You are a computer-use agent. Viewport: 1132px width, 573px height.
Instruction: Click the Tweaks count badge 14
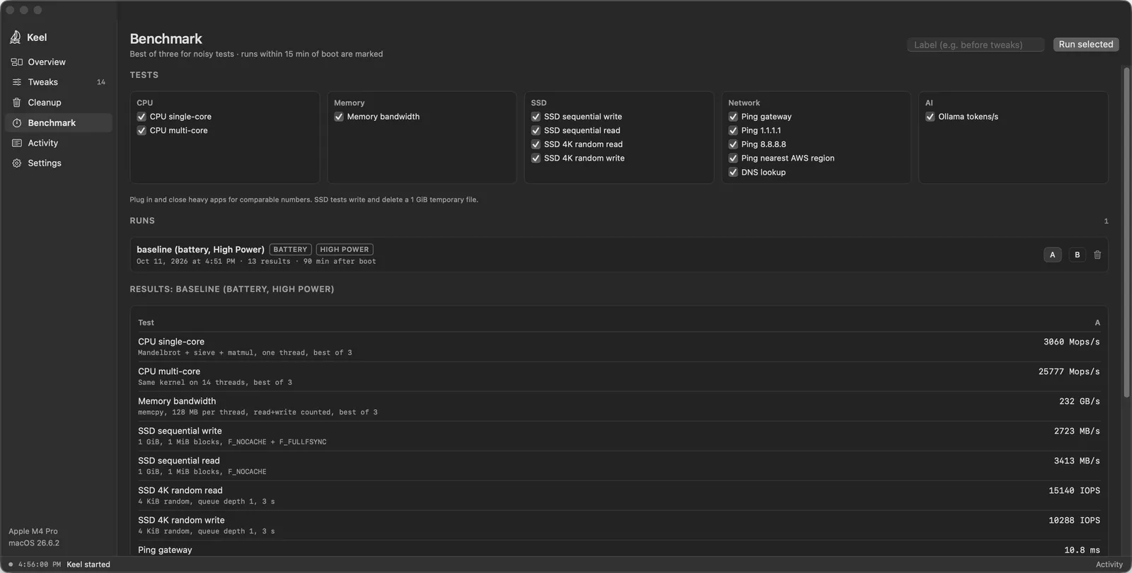tap(101, 82)
